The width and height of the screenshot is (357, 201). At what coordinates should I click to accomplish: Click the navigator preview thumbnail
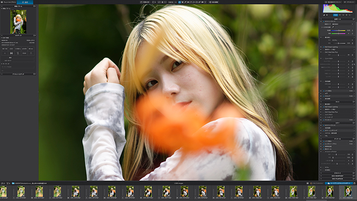(x=18, y=21)
